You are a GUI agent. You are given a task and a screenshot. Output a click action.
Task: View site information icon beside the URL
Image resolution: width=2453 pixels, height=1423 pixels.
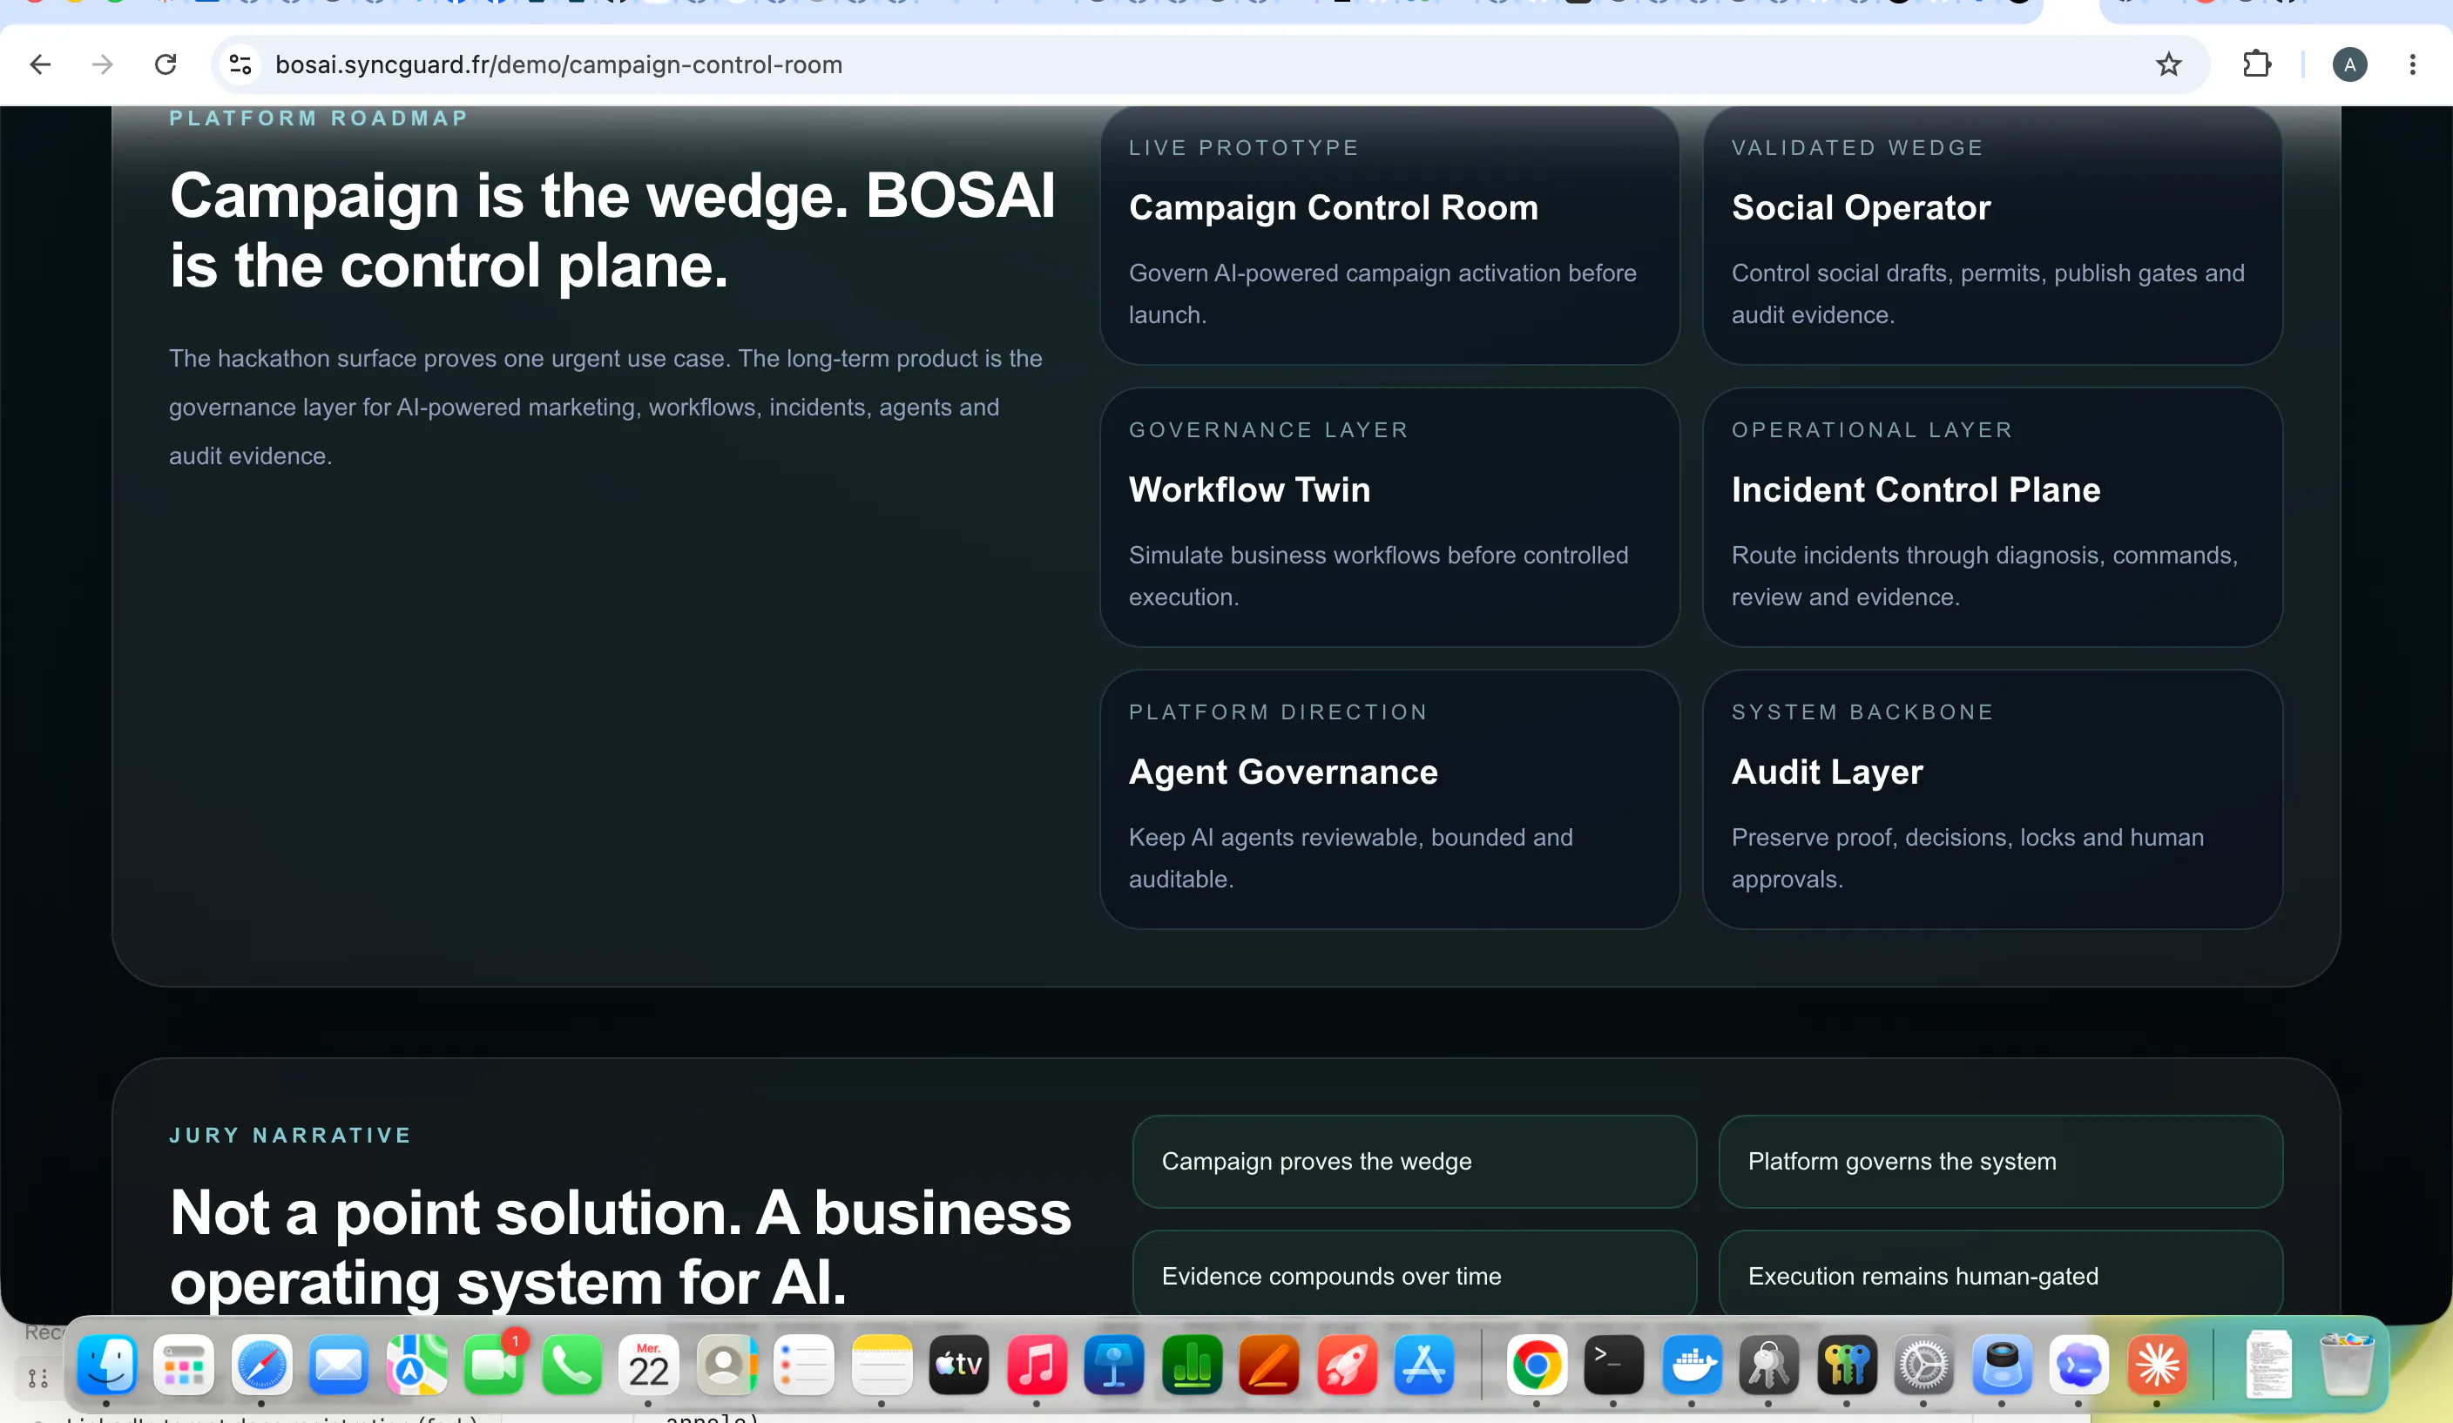240,65
